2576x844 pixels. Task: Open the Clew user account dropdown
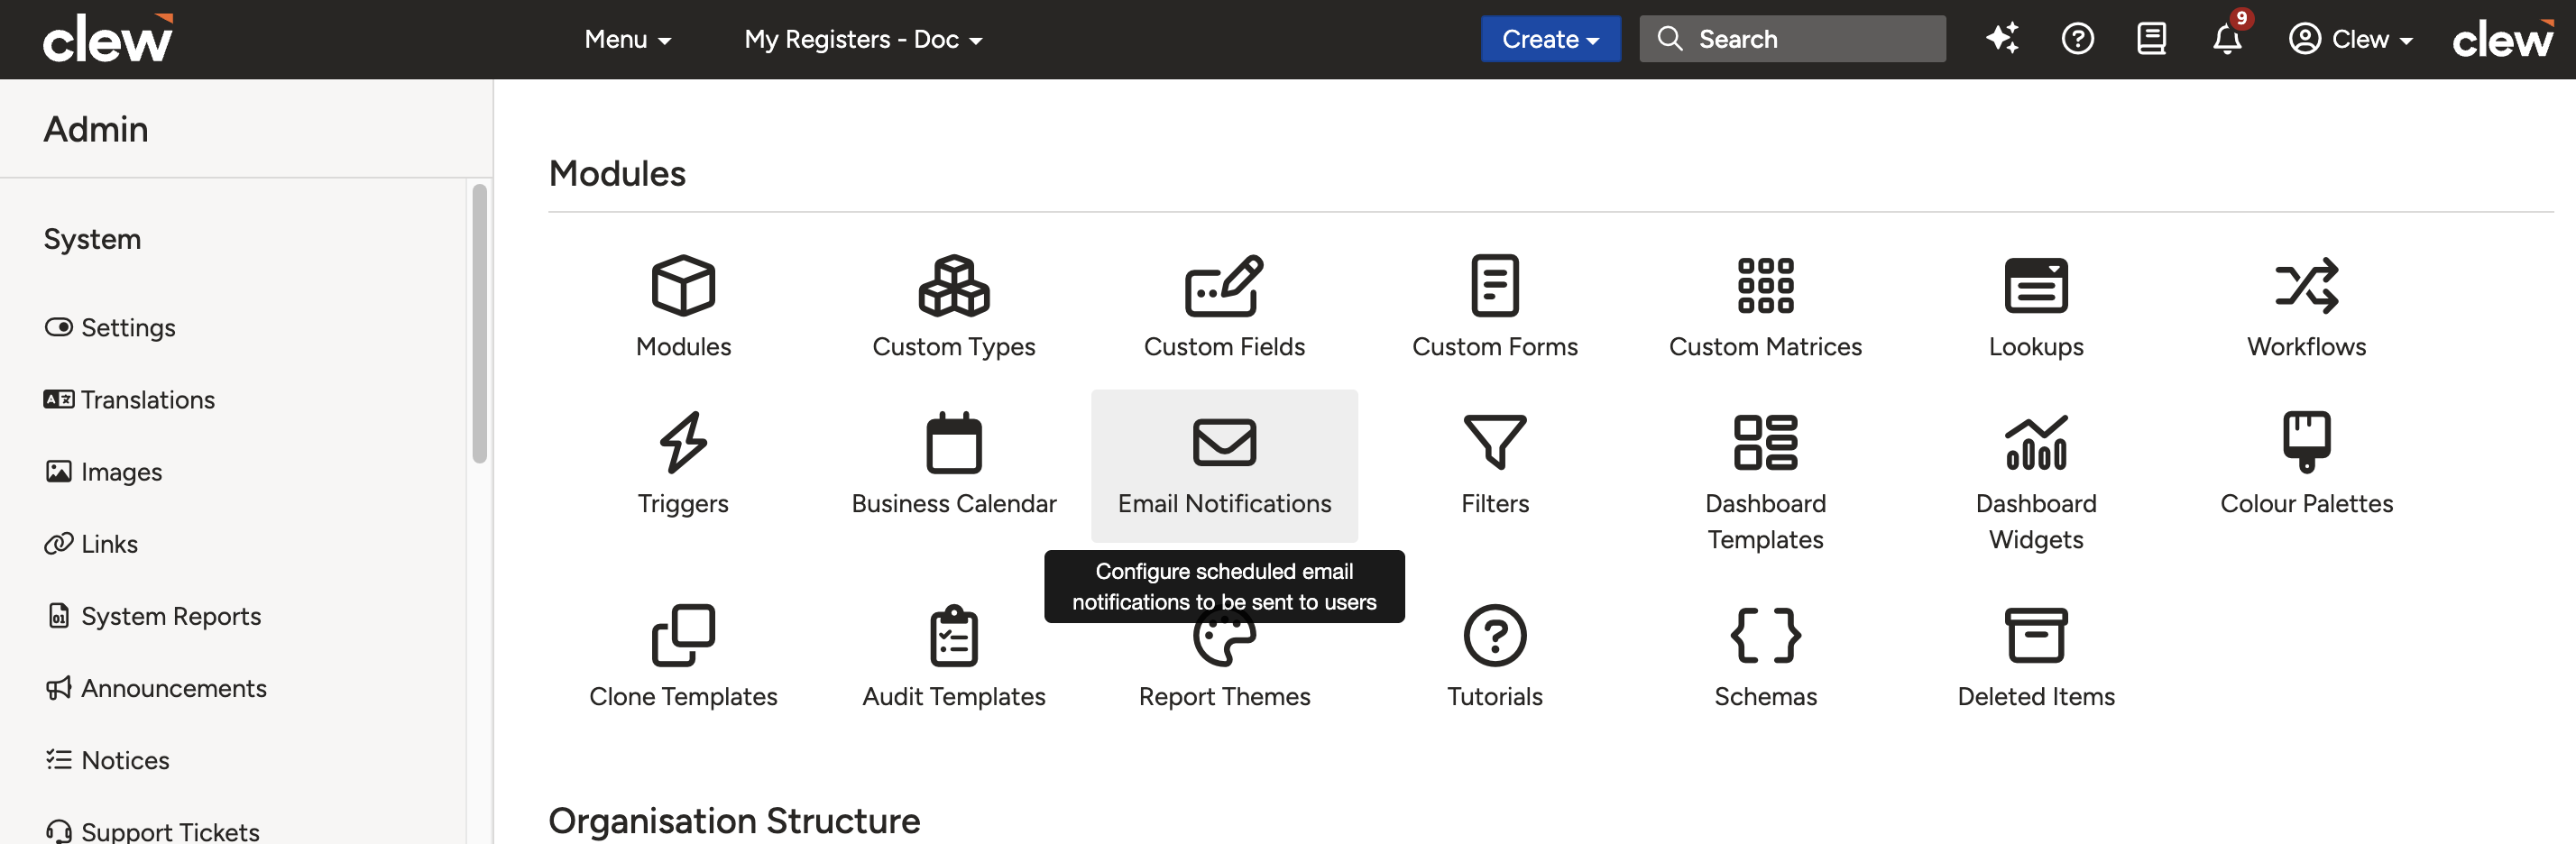pyautogui.click(x=2351, y=39)
